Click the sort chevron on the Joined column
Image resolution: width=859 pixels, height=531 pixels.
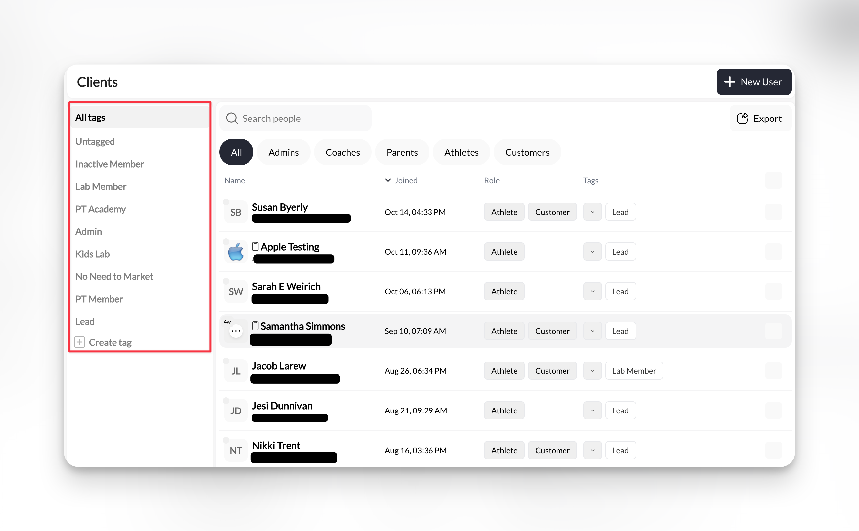tap(387, 180)
